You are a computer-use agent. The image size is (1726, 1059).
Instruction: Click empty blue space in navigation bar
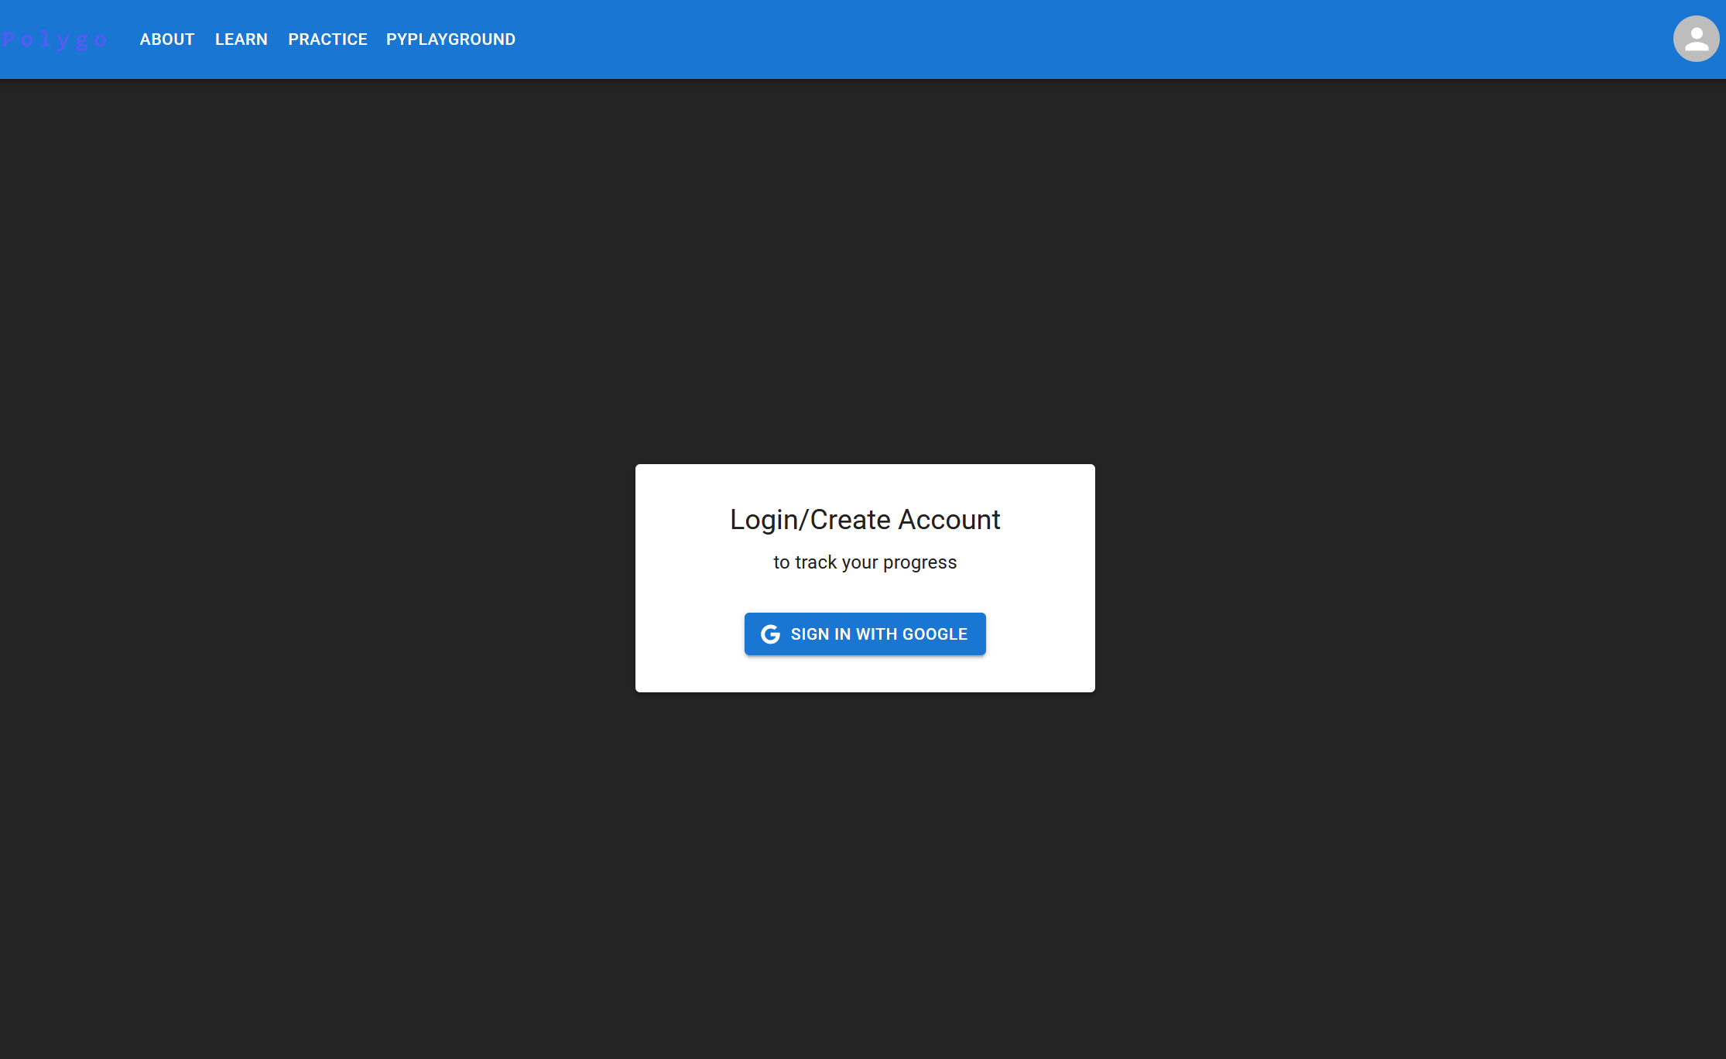tap(1084, 39)
